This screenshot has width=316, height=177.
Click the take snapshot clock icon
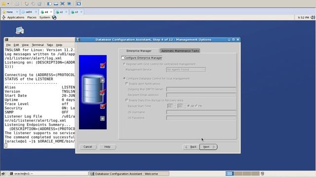coord(27,3)
